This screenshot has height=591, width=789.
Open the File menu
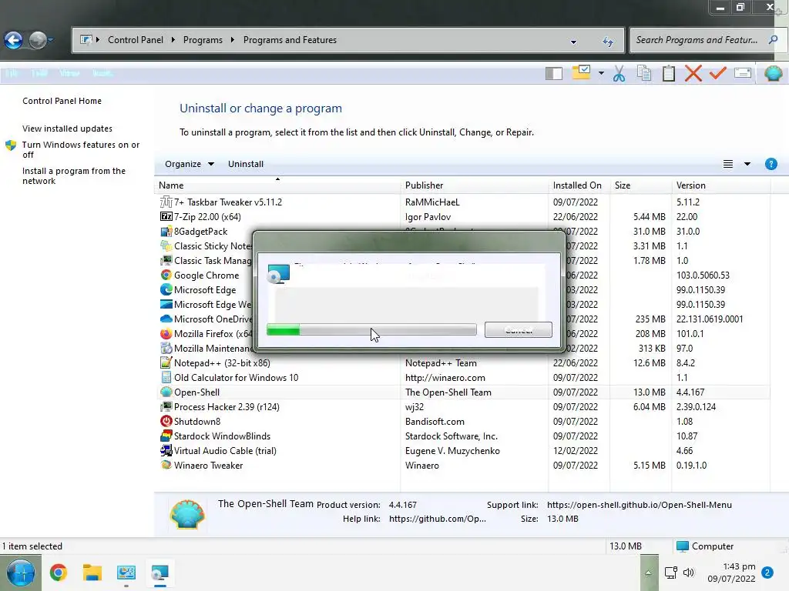12,73
